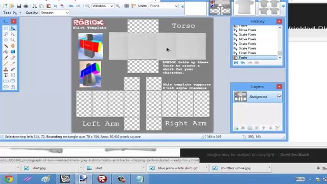This screenshot has height=184, width=327.
Task: Open the shirt.jpg download options arrow
Action: (81, 168)
